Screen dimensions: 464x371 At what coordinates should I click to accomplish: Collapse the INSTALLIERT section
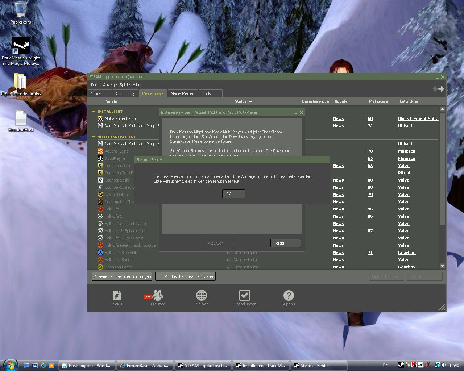point(93,111)
